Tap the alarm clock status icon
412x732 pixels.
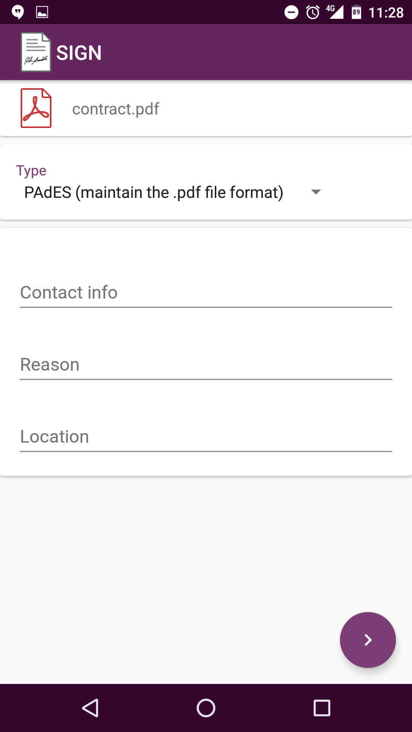[x=313, y=12]
